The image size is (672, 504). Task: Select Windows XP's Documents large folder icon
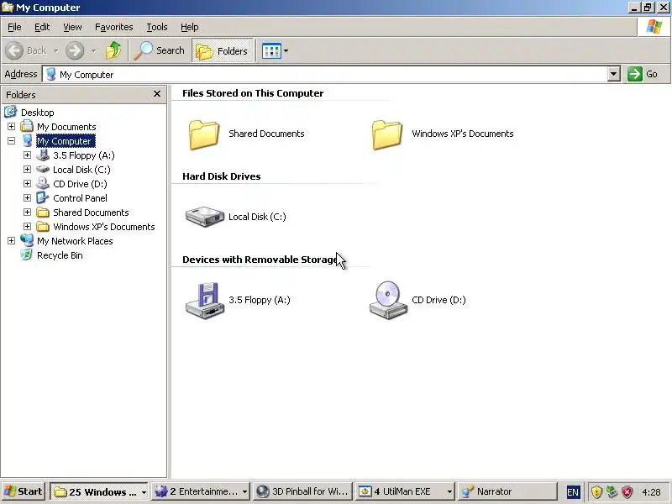pyautogui.click(x=387, y=134)
